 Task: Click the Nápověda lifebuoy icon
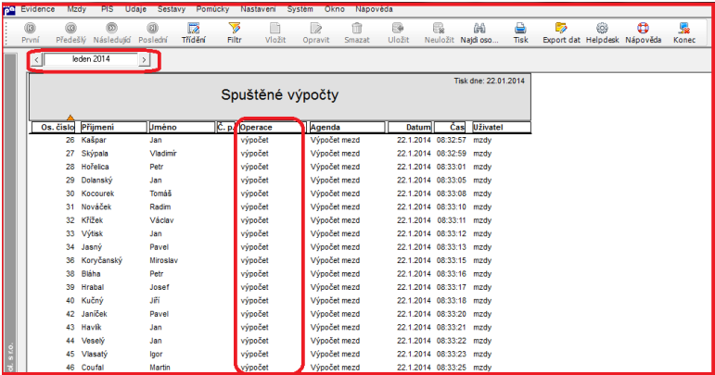tap(643, 33)
